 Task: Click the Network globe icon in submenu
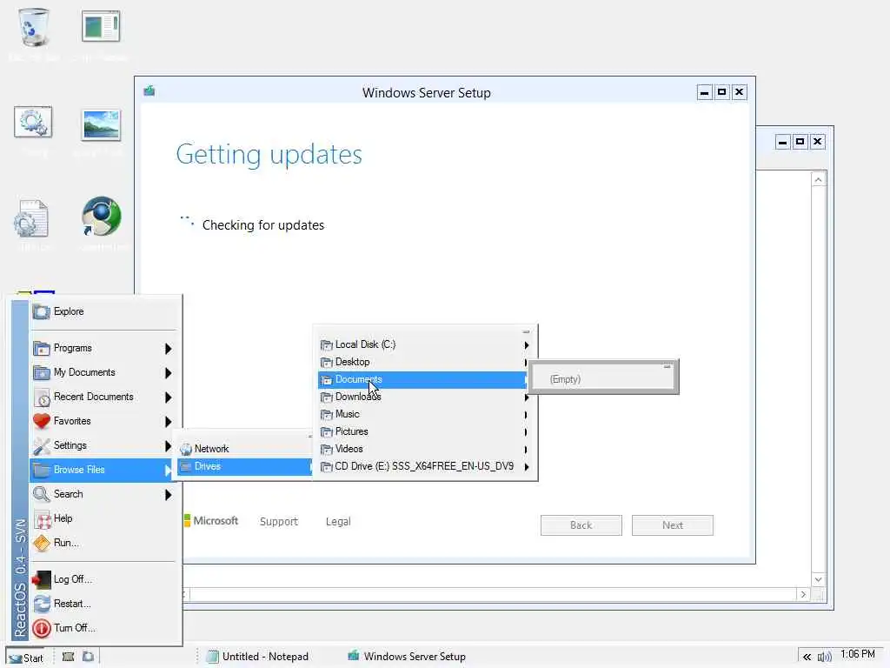click(186, 449)
